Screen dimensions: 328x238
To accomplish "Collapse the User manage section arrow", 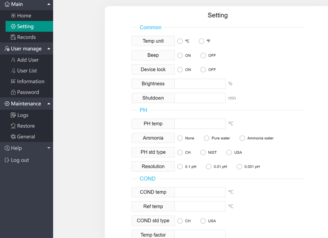I will (49, 49).
